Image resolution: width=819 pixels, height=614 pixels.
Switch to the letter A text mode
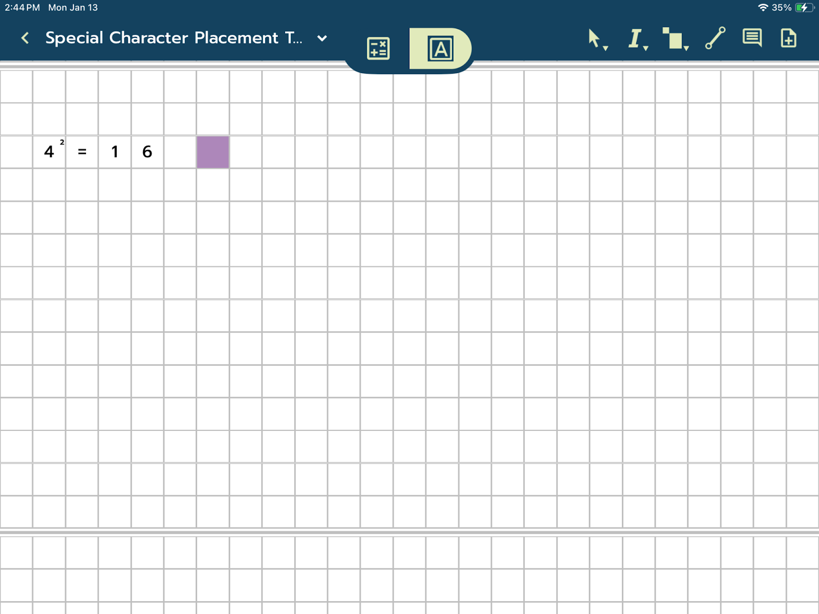(x=440, y=49)
